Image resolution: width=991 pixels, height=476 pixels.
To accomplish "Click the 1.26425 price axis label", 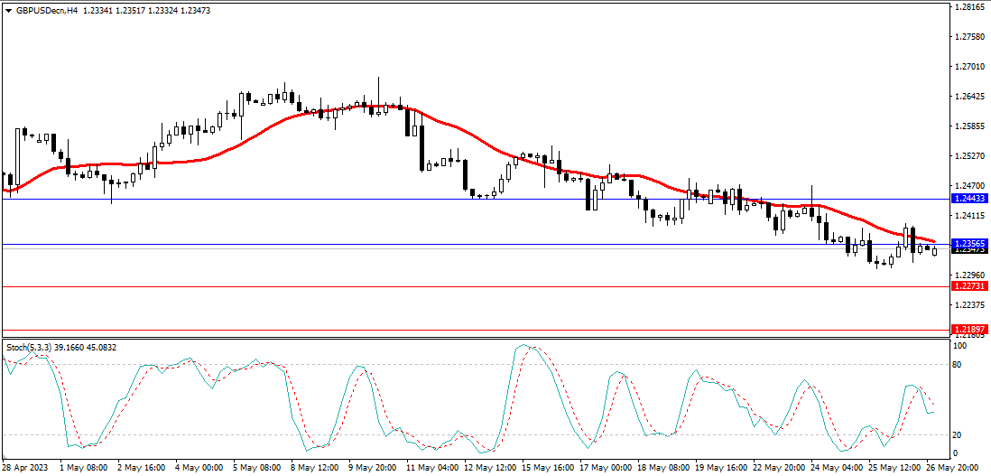I will tap(971, 96).
